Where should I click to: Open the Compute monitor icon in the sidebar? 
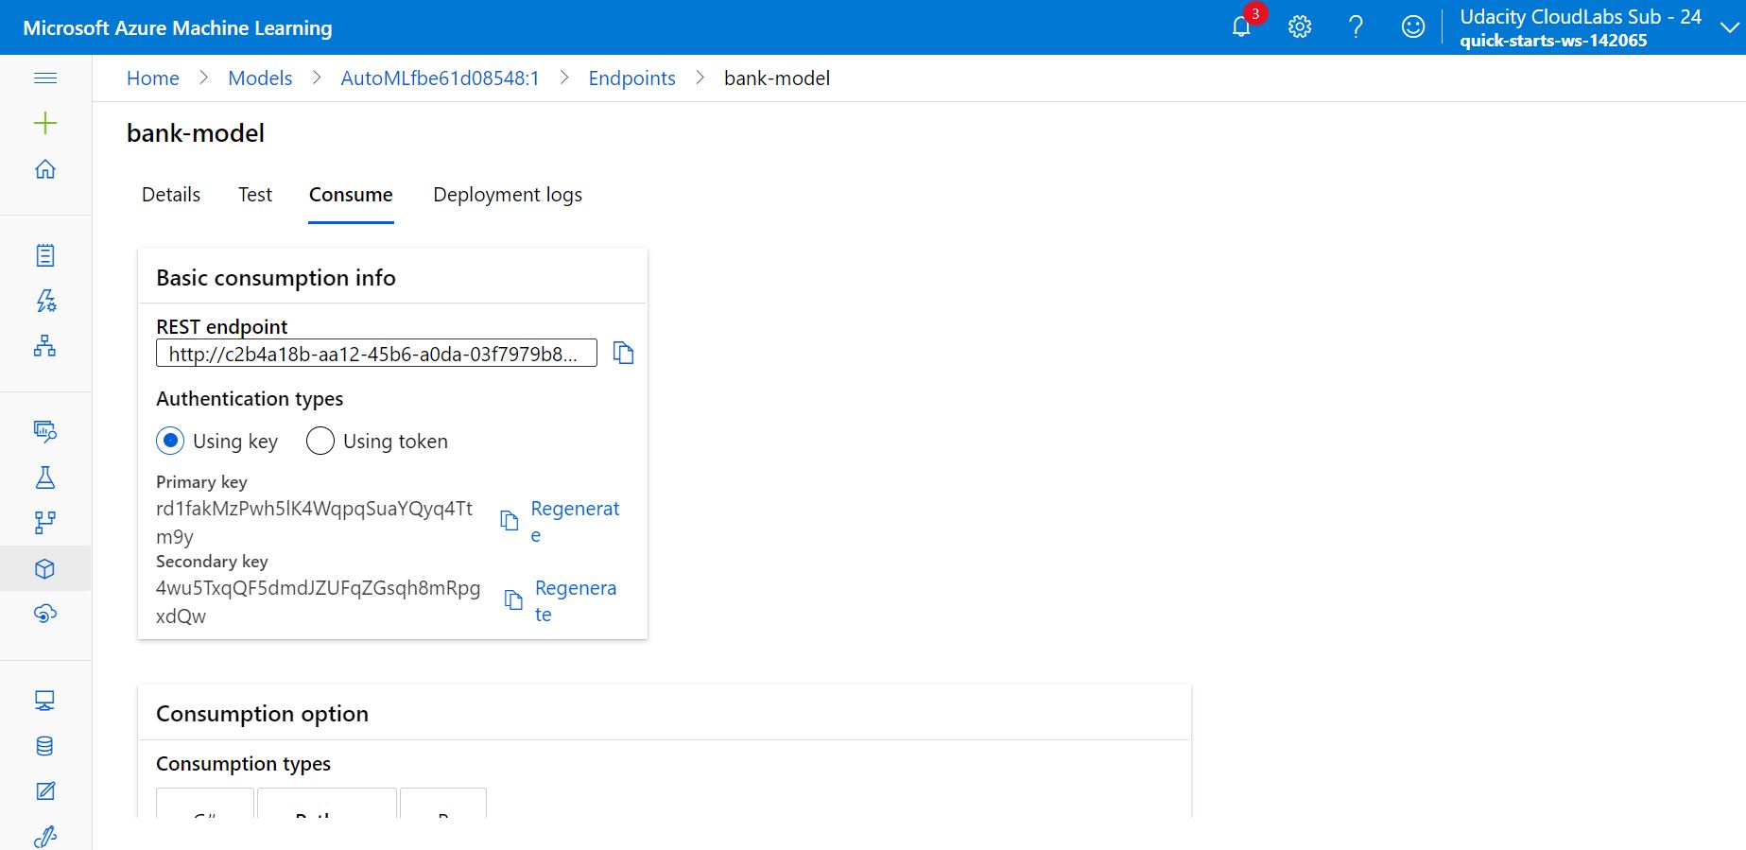point(45,700)
